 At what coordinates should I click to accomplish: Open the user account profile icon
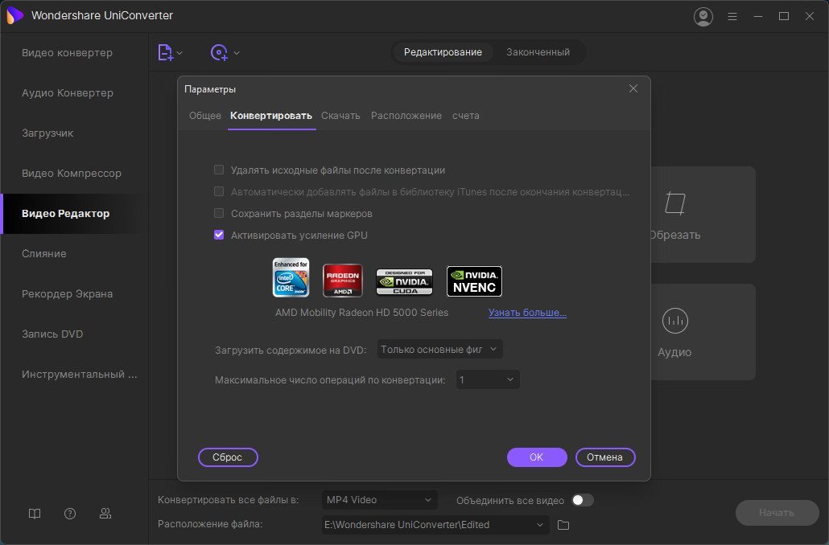point(703,16)
